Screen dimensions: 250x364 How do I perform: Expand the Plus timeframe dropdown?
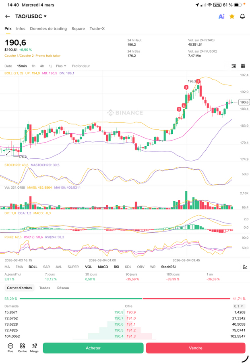pyautogui.click(x=61, y=66)
